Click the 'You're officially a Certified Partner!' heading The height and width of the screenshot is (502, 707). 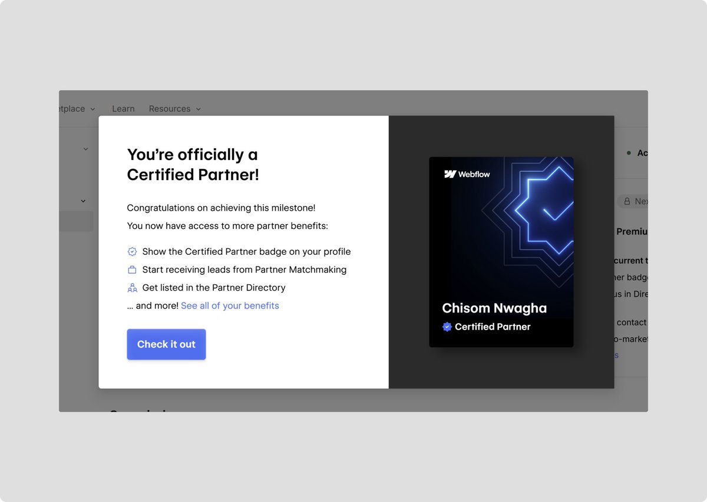tap(193, 164)
